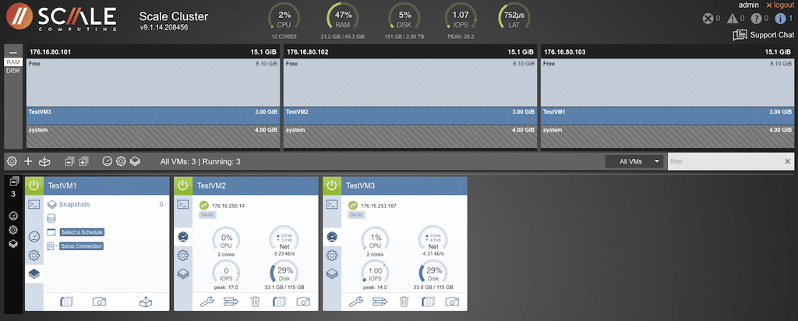Viewport: 798px width, 321px height.
Task: Show group performance view in left sidebar
Action: pyautogui.click(x=14, y=216)
